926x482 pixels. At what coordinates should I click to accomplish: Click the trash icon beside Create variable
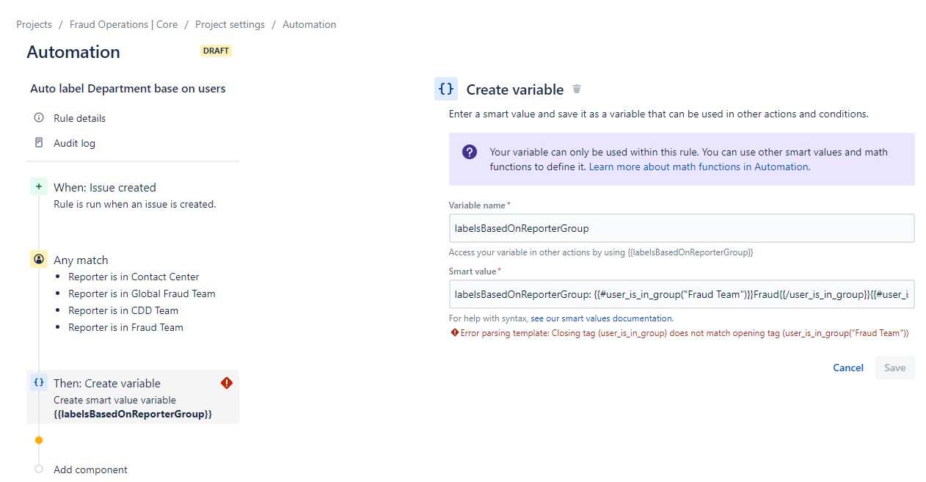(x=577, y=89)
